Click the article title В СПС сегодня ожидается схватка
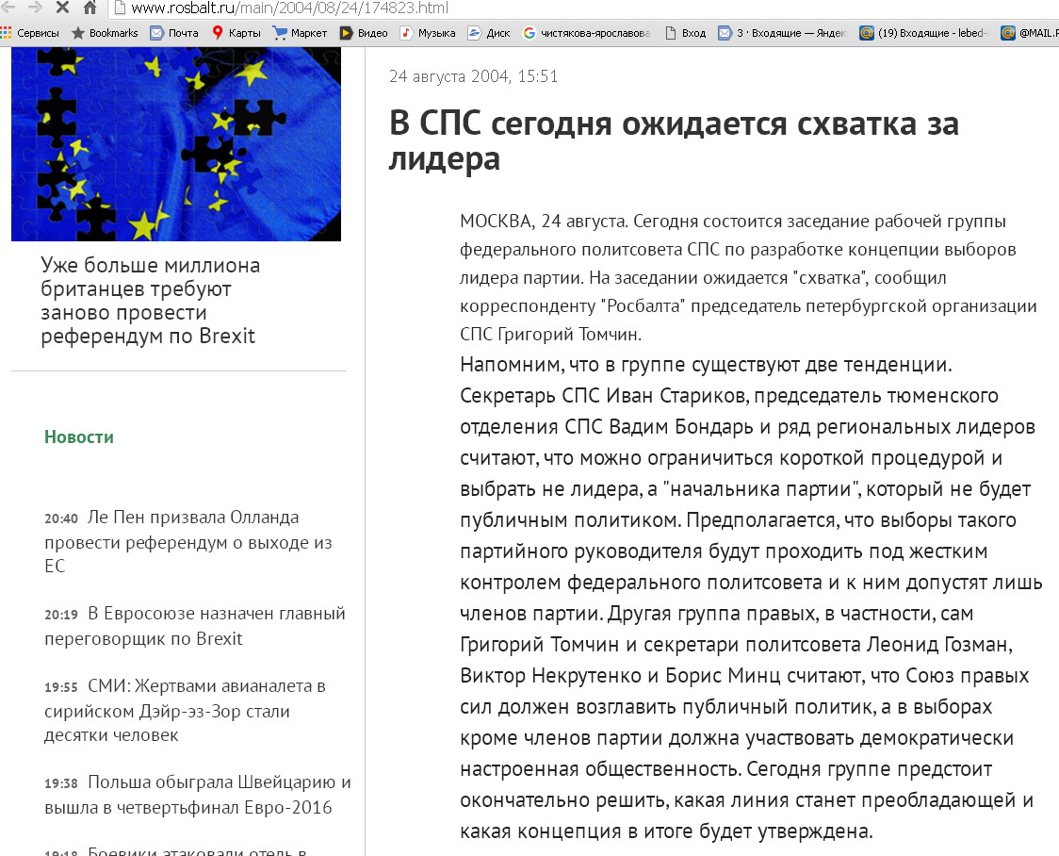Image resolution: width=1059 pixels, height=856 pixels. [x=674, y=141]
